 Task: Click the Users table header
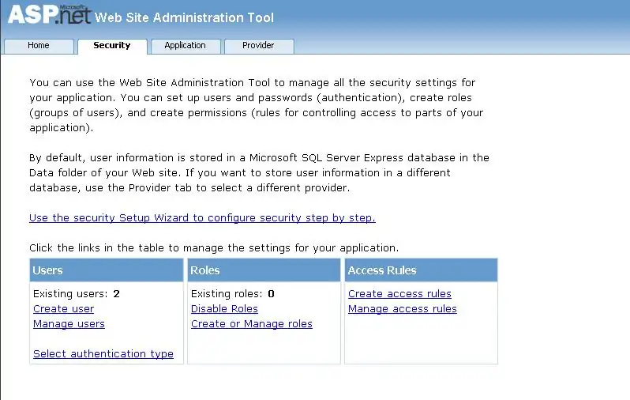[106, 270]
